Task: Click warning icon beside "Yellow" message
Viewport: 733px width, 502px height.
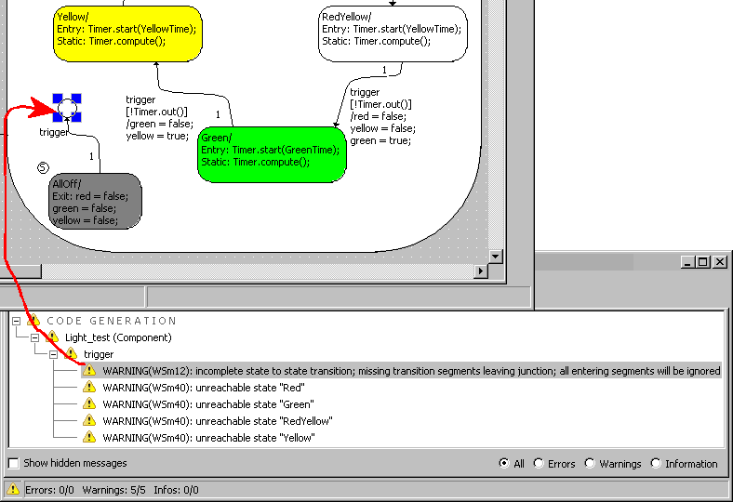Action: pos(88,438)
